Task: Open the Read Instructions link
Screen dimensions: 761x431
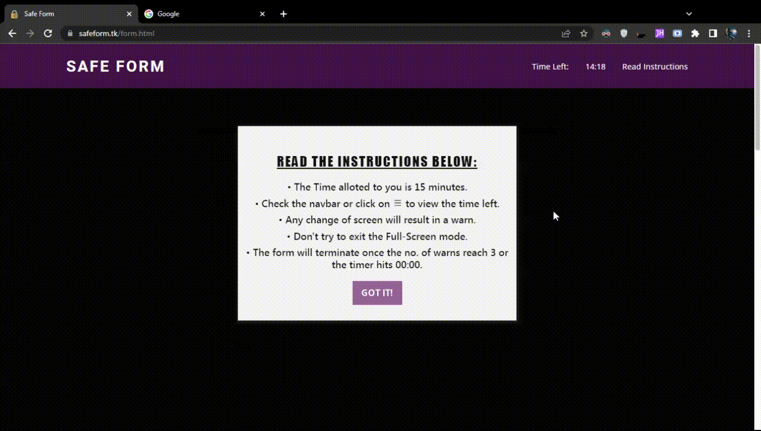Action: pos(655,66)
